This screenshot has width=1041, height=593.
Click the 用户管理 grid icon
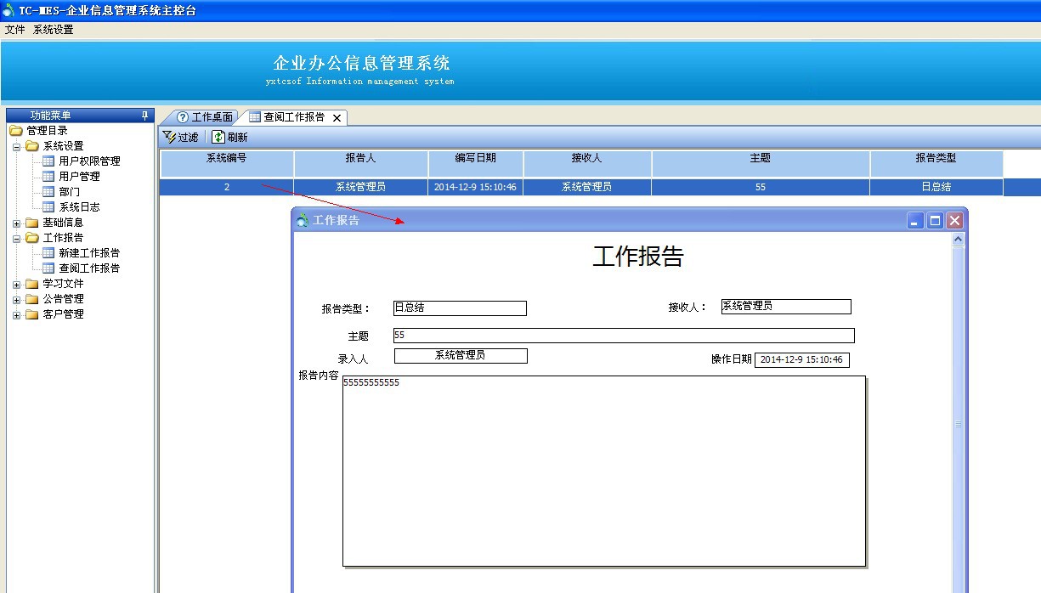49,176
